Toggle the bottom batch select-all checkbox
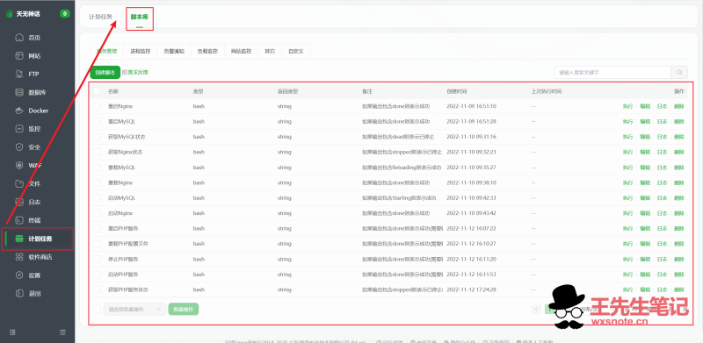The image size is (703, 343). (x=97, y=309)
